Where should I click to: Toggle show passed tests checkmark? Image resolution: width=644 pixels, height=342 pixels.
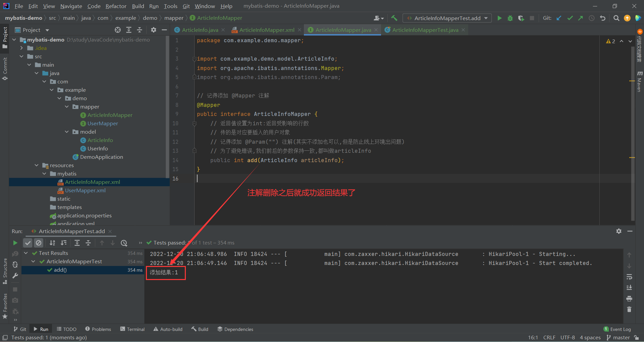click(28, 243)
